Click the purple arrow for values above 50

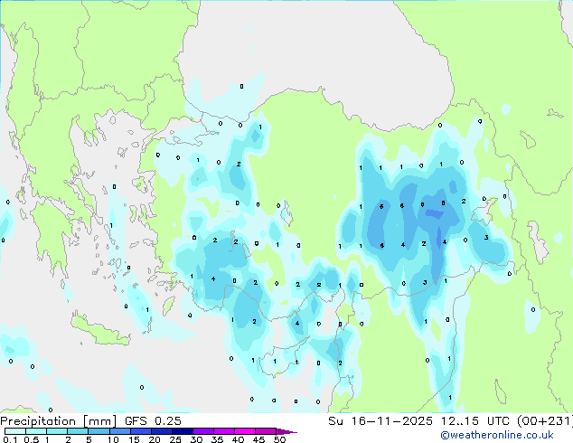[x=286, y=431]
